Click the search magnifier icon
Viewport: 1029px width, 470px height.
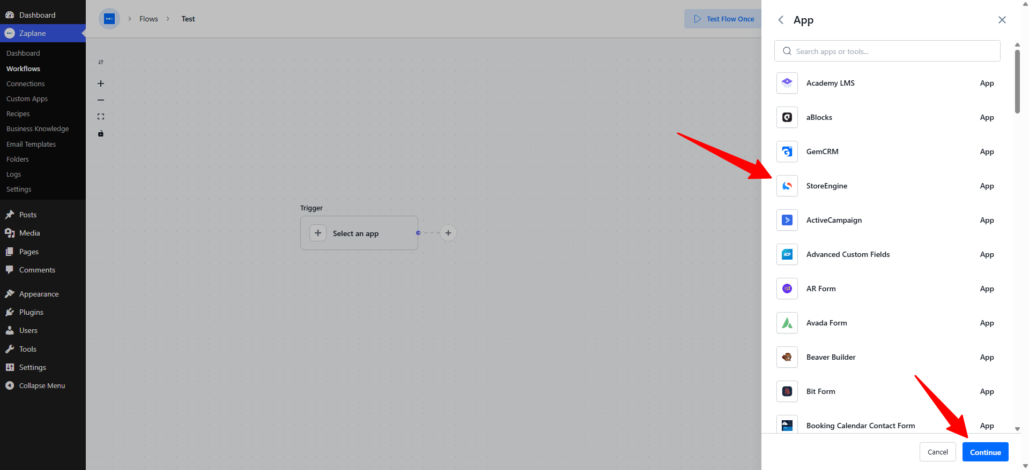click(x=787, y=51)
